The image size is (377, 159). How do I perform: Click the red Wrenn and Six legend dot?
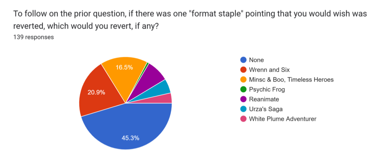[244, 70]
